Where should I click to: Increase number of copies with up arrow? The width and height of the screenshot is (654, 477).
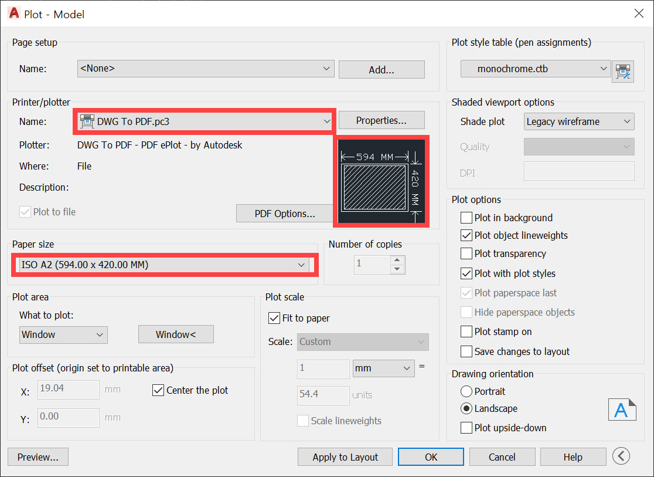pos(397,260)
